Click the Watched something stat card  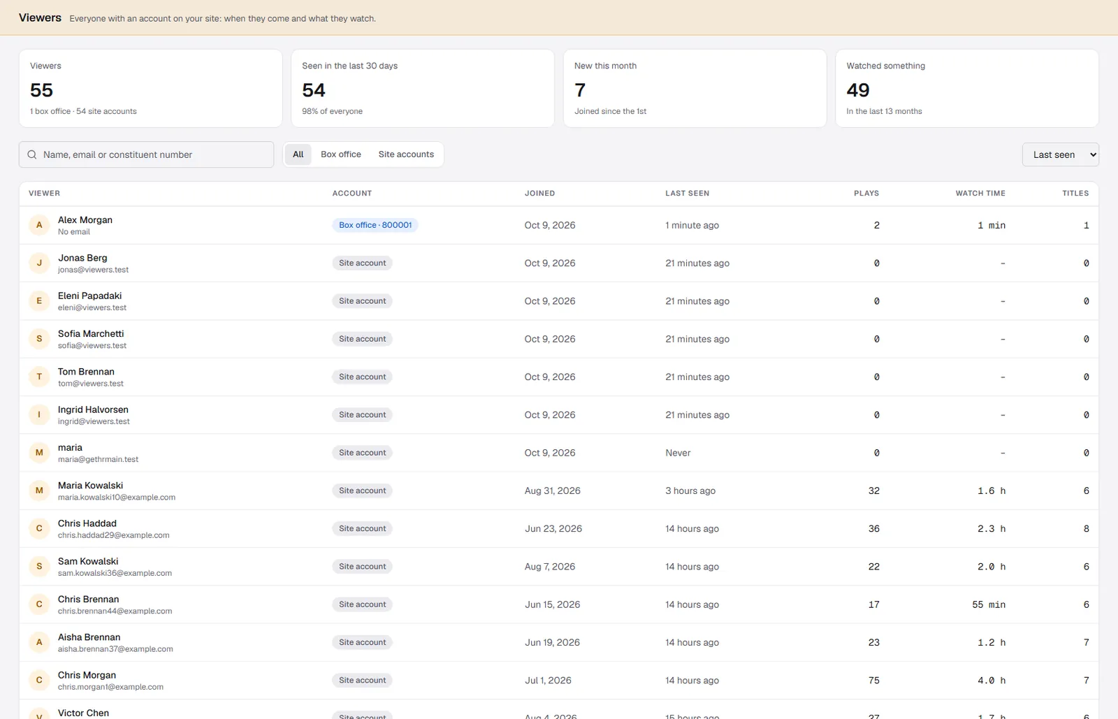click(x=967, y=88)
